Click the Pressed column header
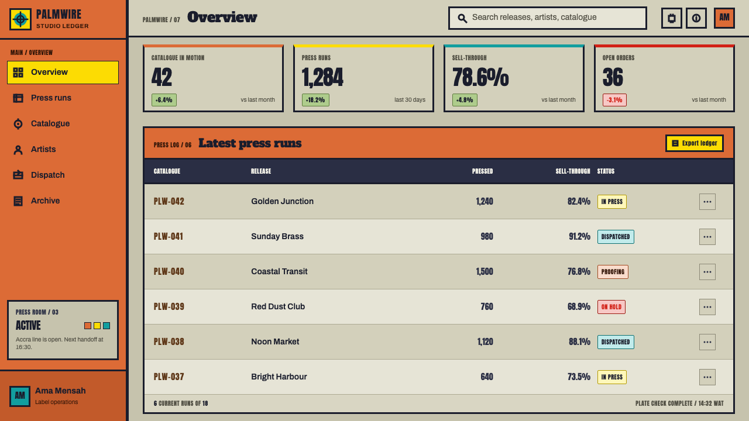The width and height of the screenshot is (749, 421). point(483,171)
